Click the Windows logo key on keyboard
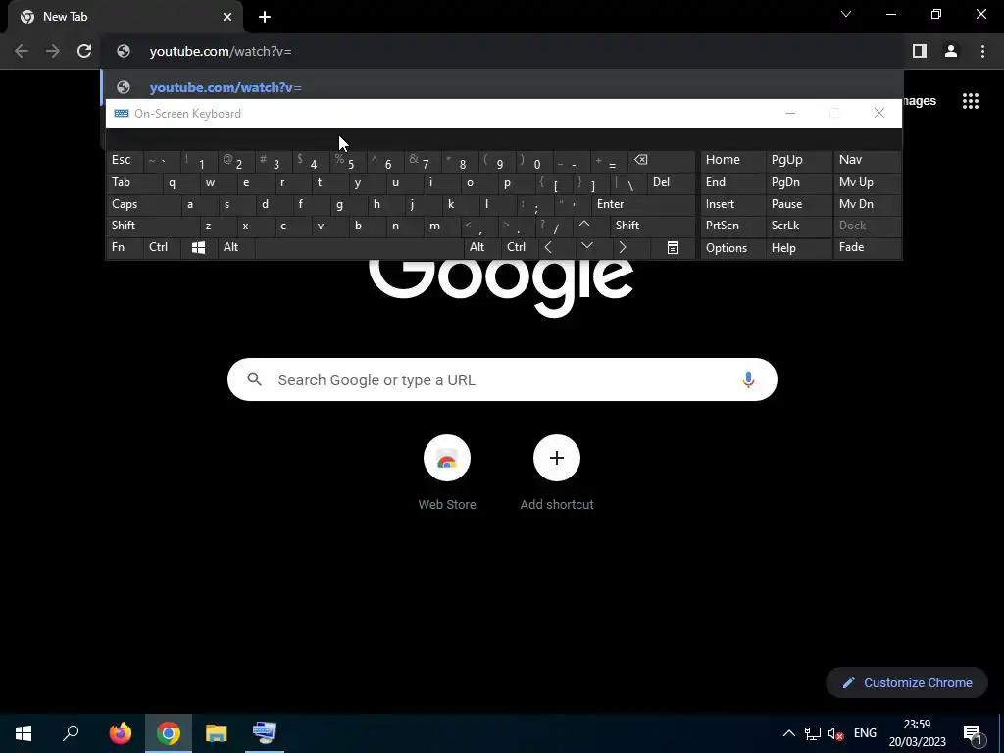This screenshot has width=1004, height=753. [x=198, y=248]
